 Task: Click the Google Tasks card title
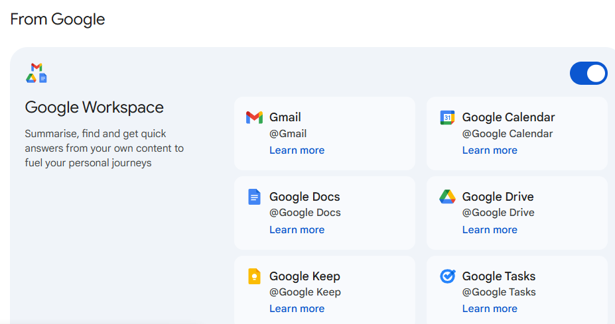click(498, 276)
